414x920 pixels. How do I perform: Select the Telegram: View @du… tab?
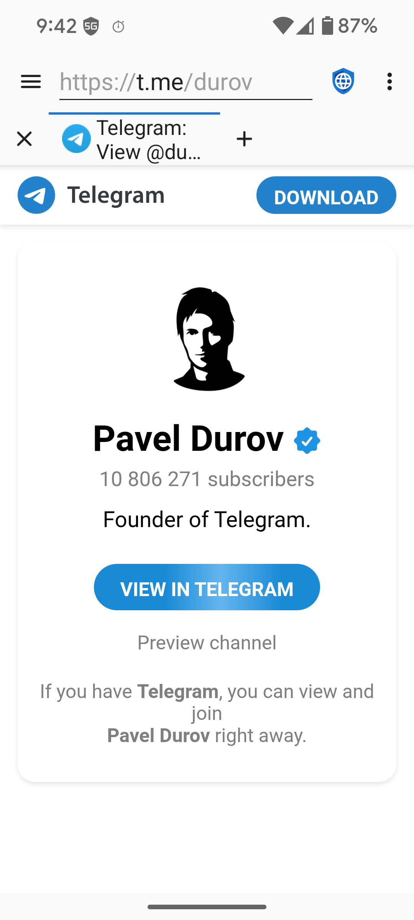coord(134,140)
